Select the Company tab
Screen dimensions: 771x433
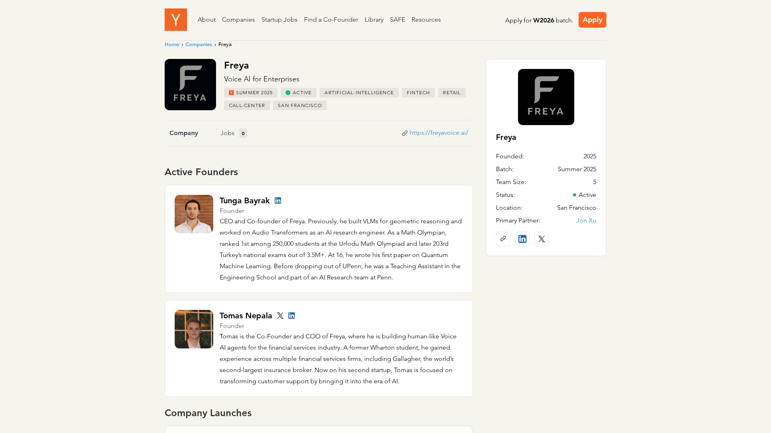tap(184, 133)
